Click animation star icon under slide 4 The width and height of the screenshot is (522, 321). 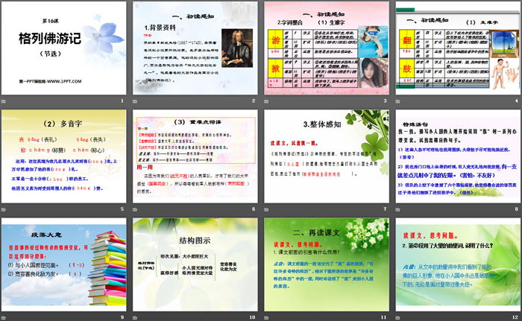point(398,101)
